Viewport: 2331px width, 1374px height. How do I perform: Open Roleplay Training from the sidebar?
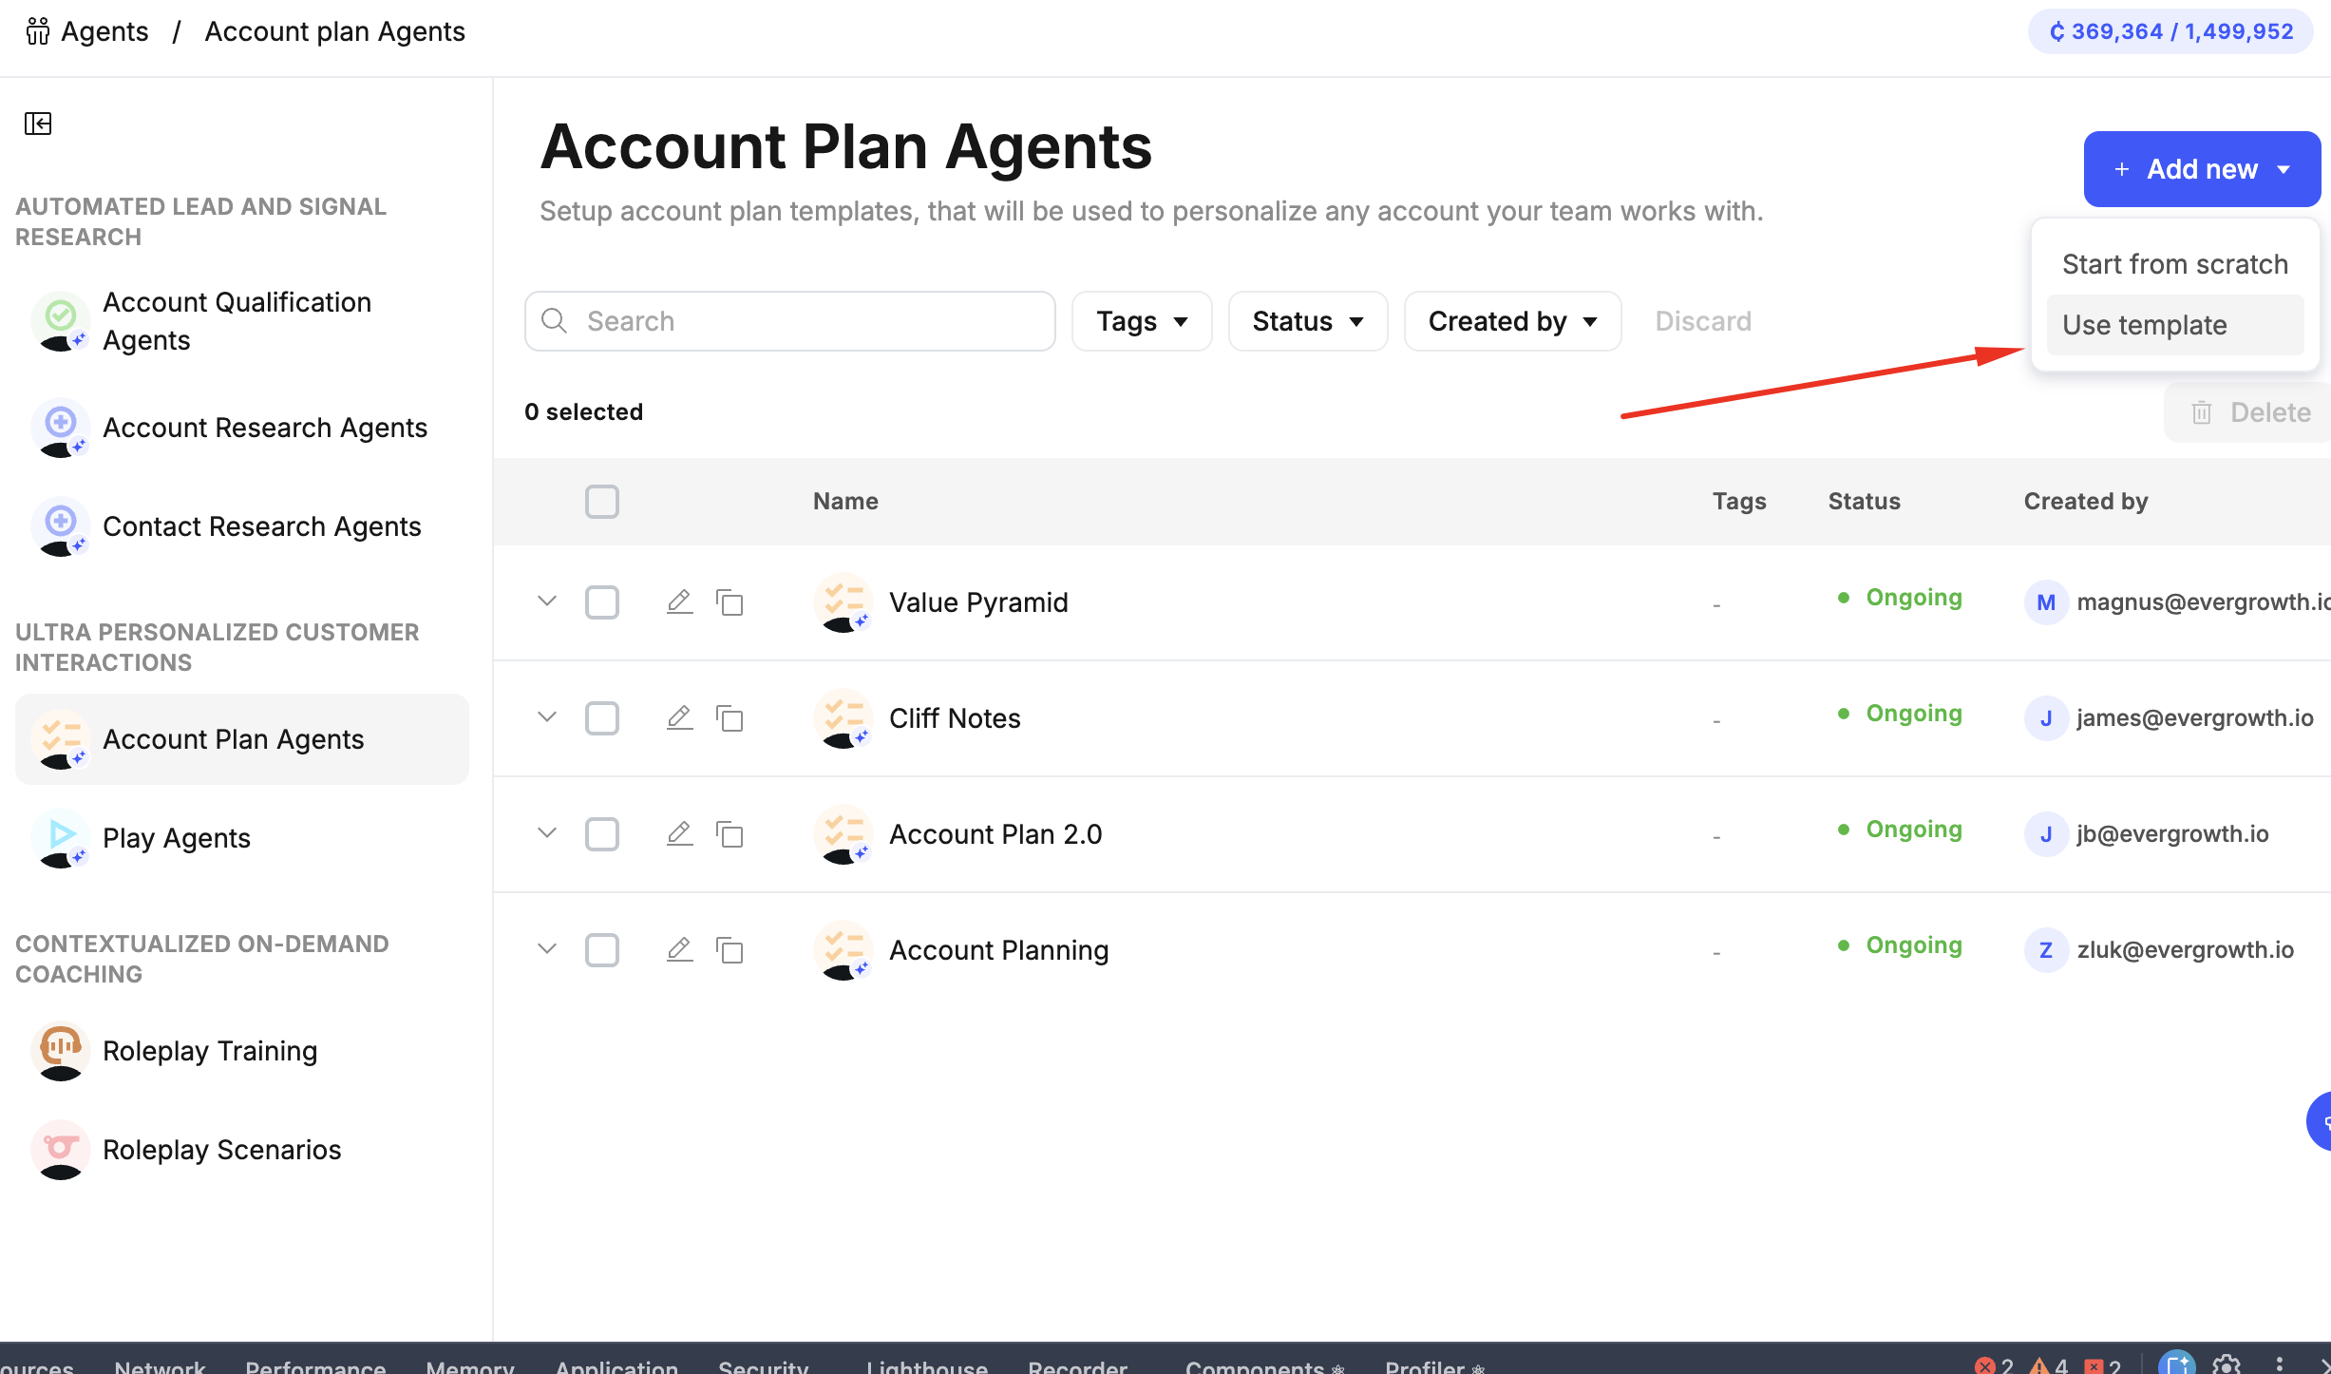tap(209, 1051)
